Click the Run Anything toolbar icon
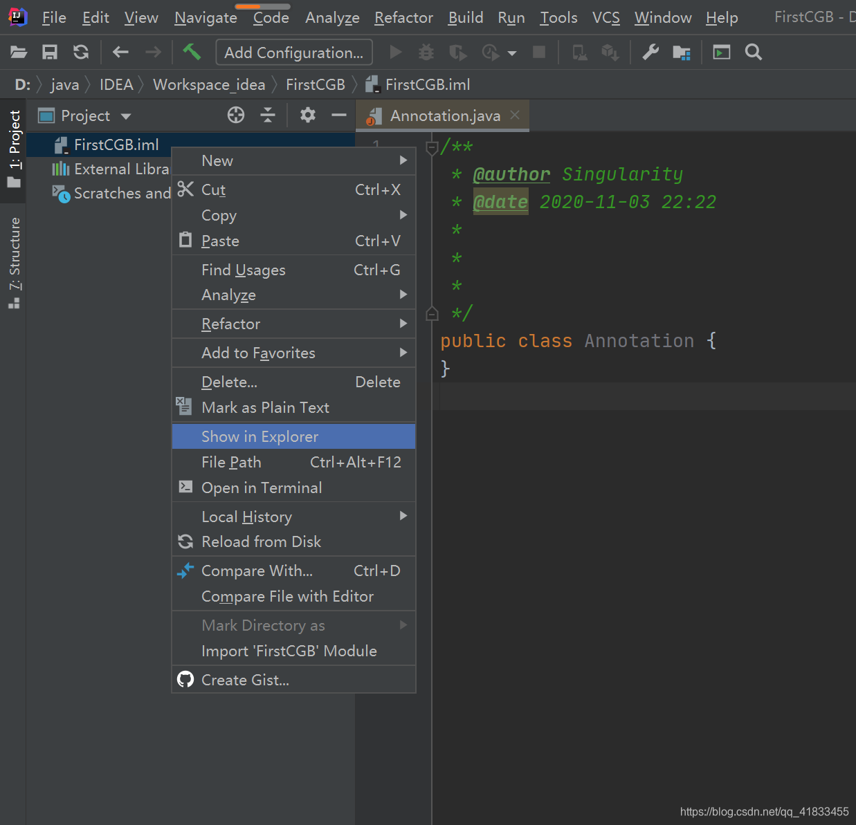 (722, 52)
